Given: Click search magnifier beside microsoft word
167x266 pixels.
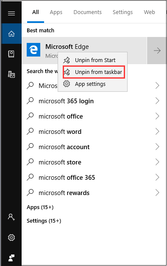Looking at the screenshot, I should coord(30,131).
